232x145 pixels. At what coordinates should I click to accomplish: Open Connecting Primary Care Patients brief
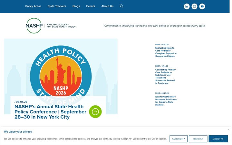click(165, 76)
